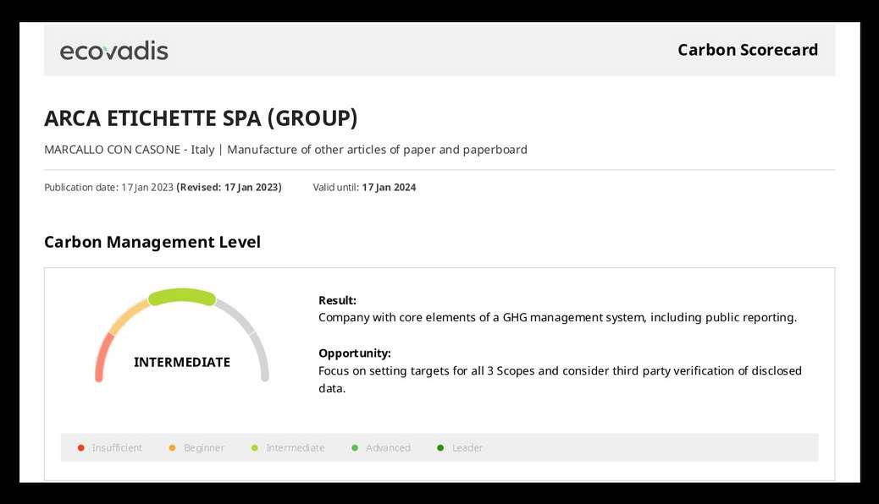This screenshot has width=879, height=504.
Task: Click the lime dot beside Intermediate legend
Action: click(255, 448)
